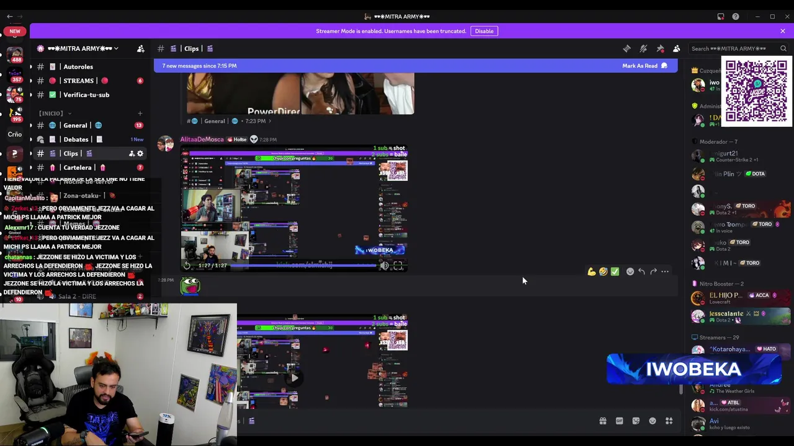The height and width of the screenshot is (446, 794).
Task: Click the search magnifier icon
Action: 783,48
